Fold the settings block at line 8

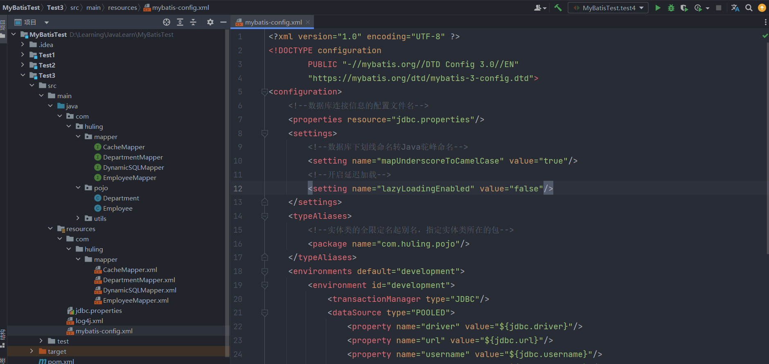click(x=265, y=133)
